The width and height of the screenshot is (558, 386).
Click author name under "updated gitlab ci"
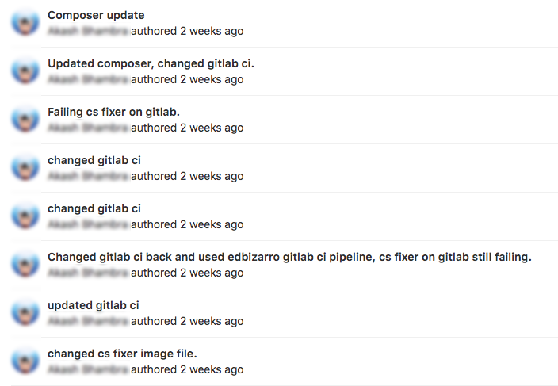[x=88, y=322]
